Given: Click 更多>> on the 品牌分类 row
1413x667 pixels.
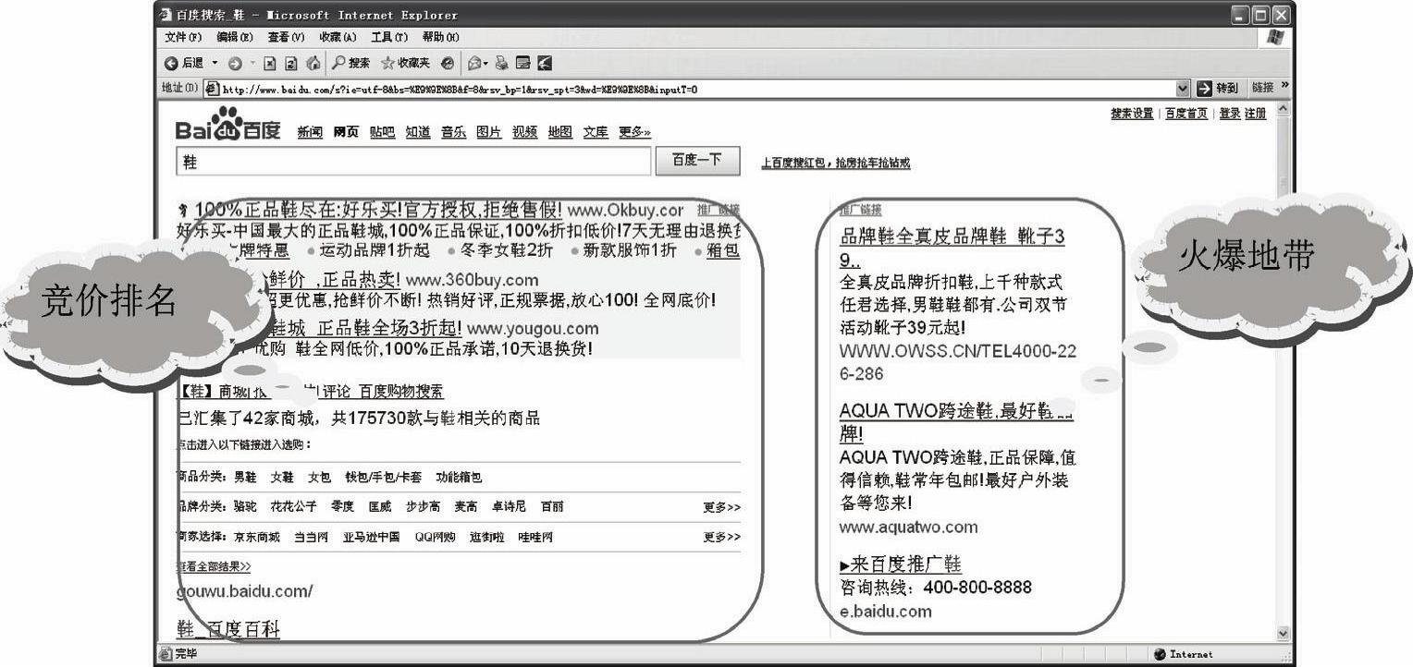Looking at the screenshot, I should [721, 507].
